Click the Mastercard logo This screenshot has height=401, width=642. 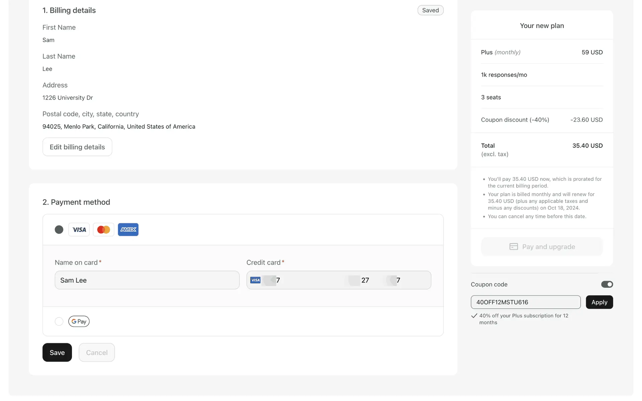click(x=103, y=230)
